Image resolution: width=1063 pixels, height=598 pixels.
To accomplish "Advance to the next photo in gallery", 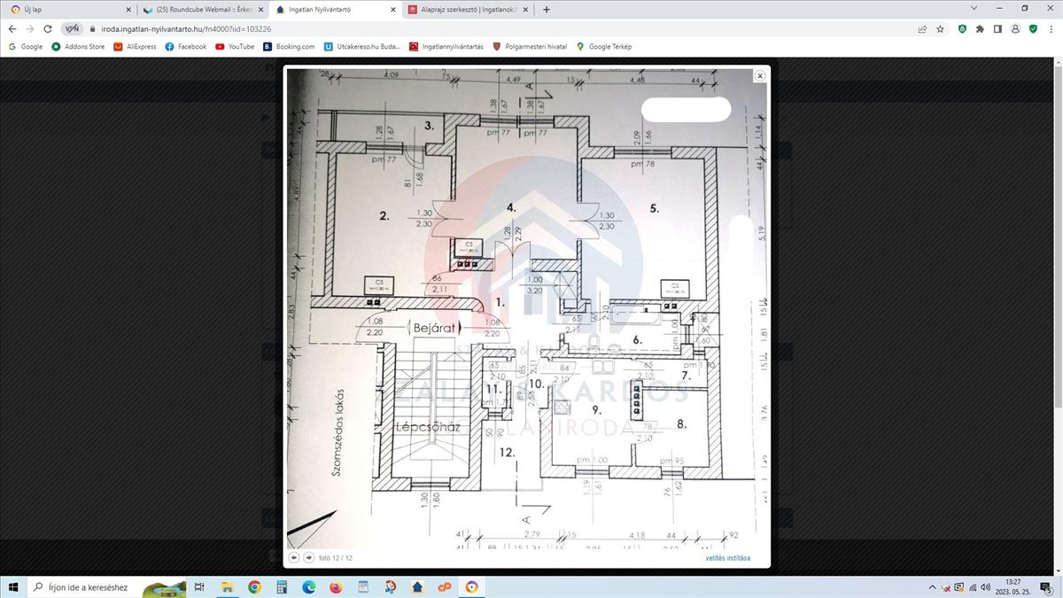I will (308, 557).
